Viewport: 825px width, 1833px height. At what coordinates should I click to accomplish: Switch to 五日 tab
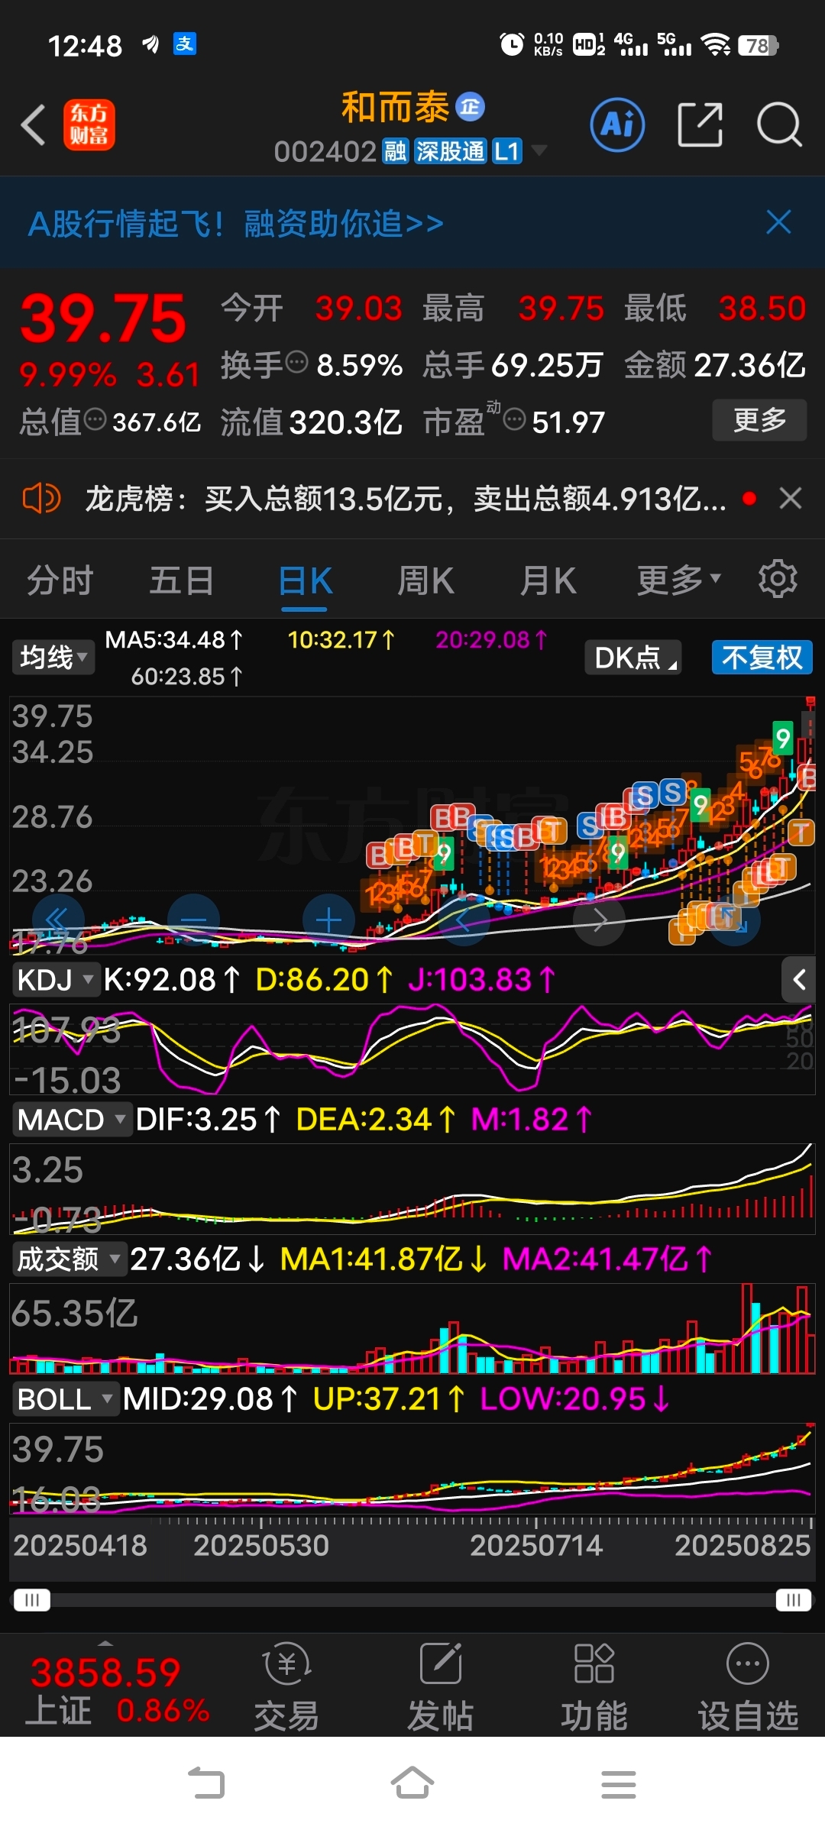(182, 580)
